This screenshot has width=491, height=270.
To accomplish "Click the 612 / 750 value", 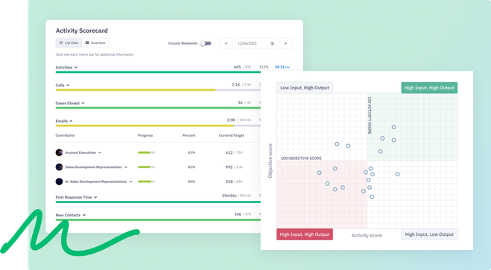I will [x=234, y=152].
